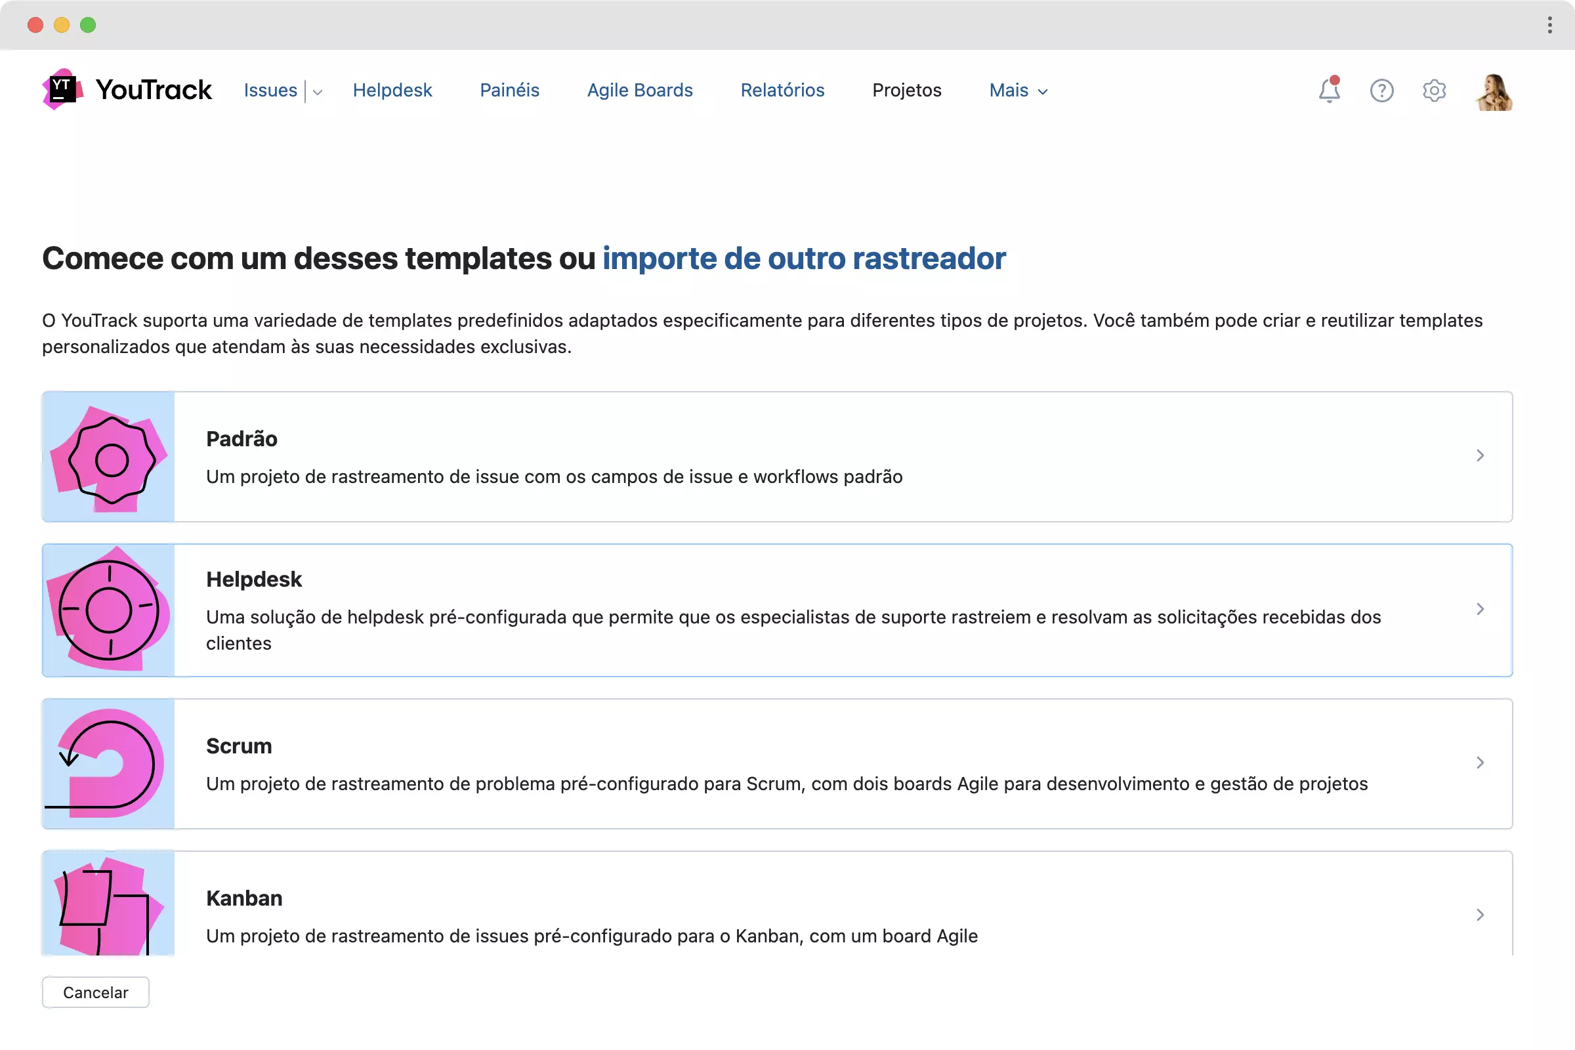Click the browser three-dot menu icon
This screenshot has height=1050, width=1575.
pos(1549,25)
